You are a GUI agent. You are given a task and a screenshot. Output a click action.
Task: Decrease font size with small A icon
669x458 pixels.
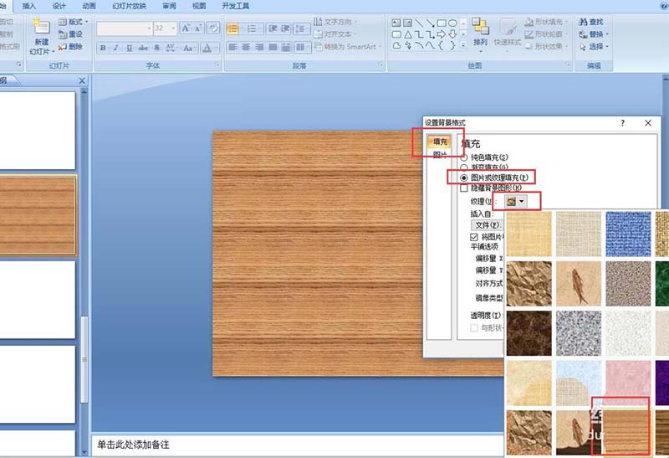pyautogui.click(x=198, y=28)
